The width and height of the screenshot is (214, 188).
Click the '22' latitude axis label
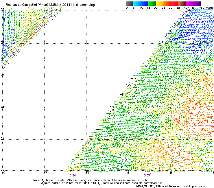pos(2,139)
